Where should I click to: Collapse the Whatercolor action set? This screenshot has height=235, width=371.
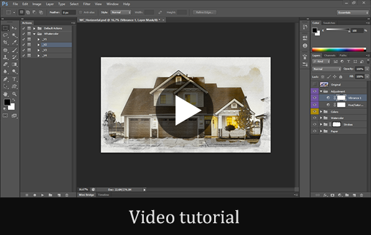pos(34,34)
